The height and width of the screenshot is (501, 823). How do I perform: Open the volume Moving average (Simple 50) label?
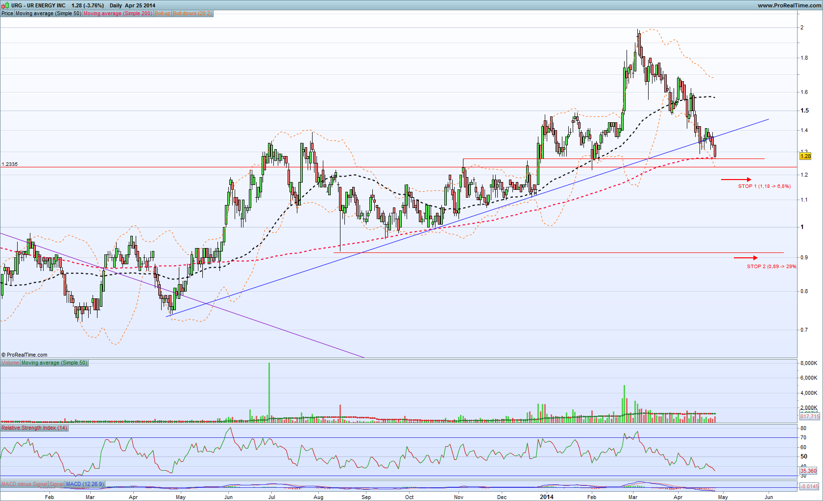pos(54,363)
